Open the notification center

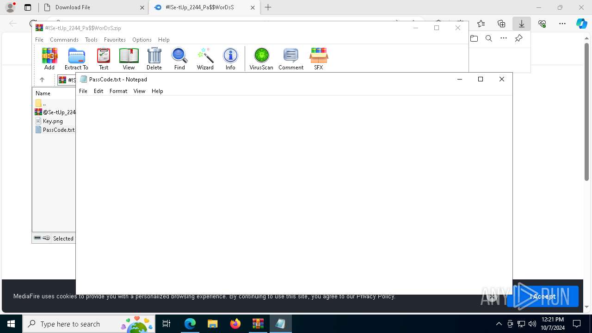[x=577, y=324]
